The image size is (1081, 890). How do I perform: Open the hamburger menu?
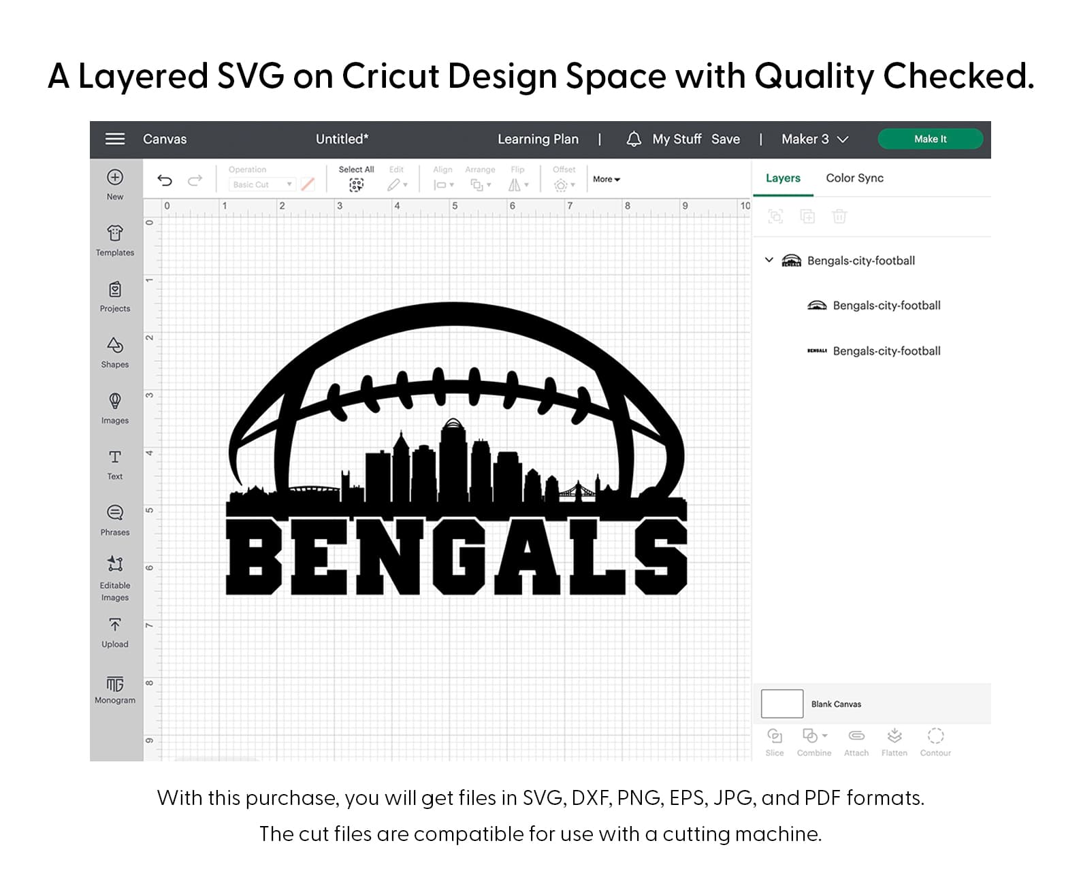(115, 139)
